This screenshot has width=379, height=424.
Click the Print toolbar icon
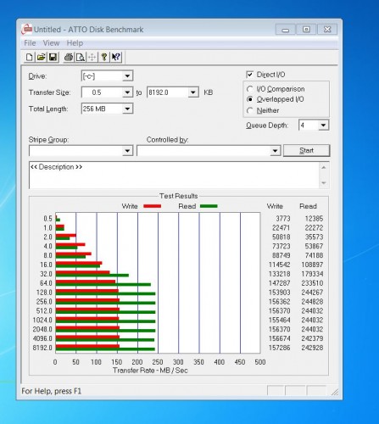click(69, 57)
